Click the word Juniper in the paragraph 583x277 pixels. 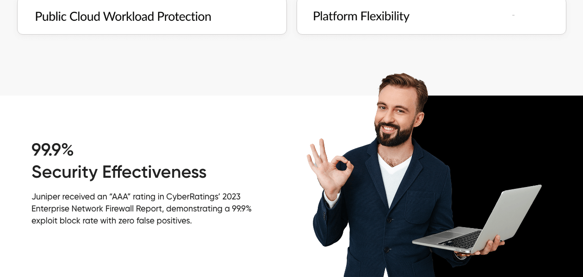(45, 197)
